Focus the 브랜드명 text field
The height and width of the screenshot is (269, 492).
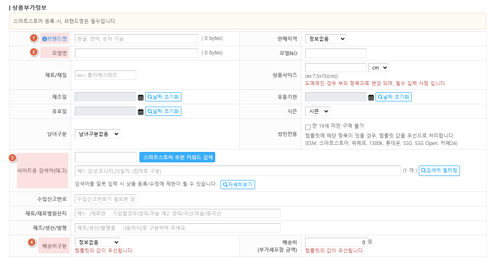(x=136, y=39)
